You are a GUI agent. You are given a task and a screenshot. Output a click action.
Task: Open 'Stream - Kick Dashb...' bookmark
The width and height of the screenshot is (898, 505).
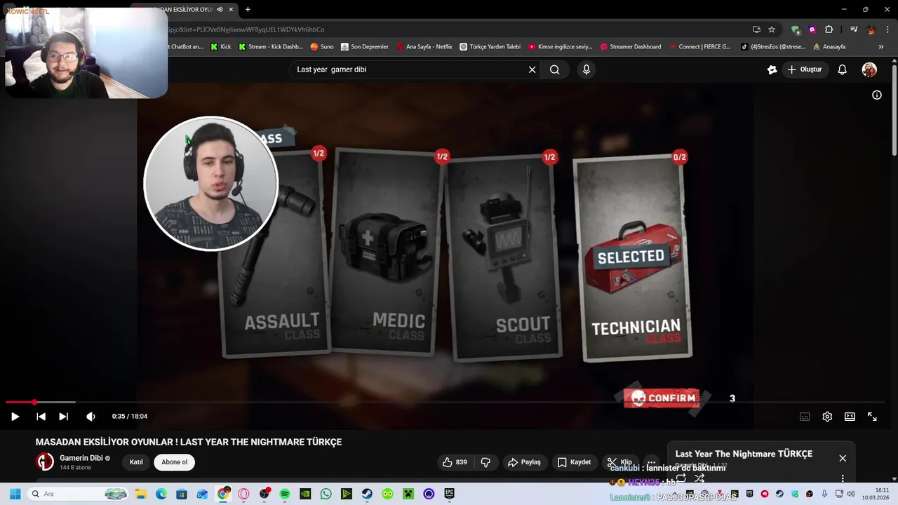270,47
